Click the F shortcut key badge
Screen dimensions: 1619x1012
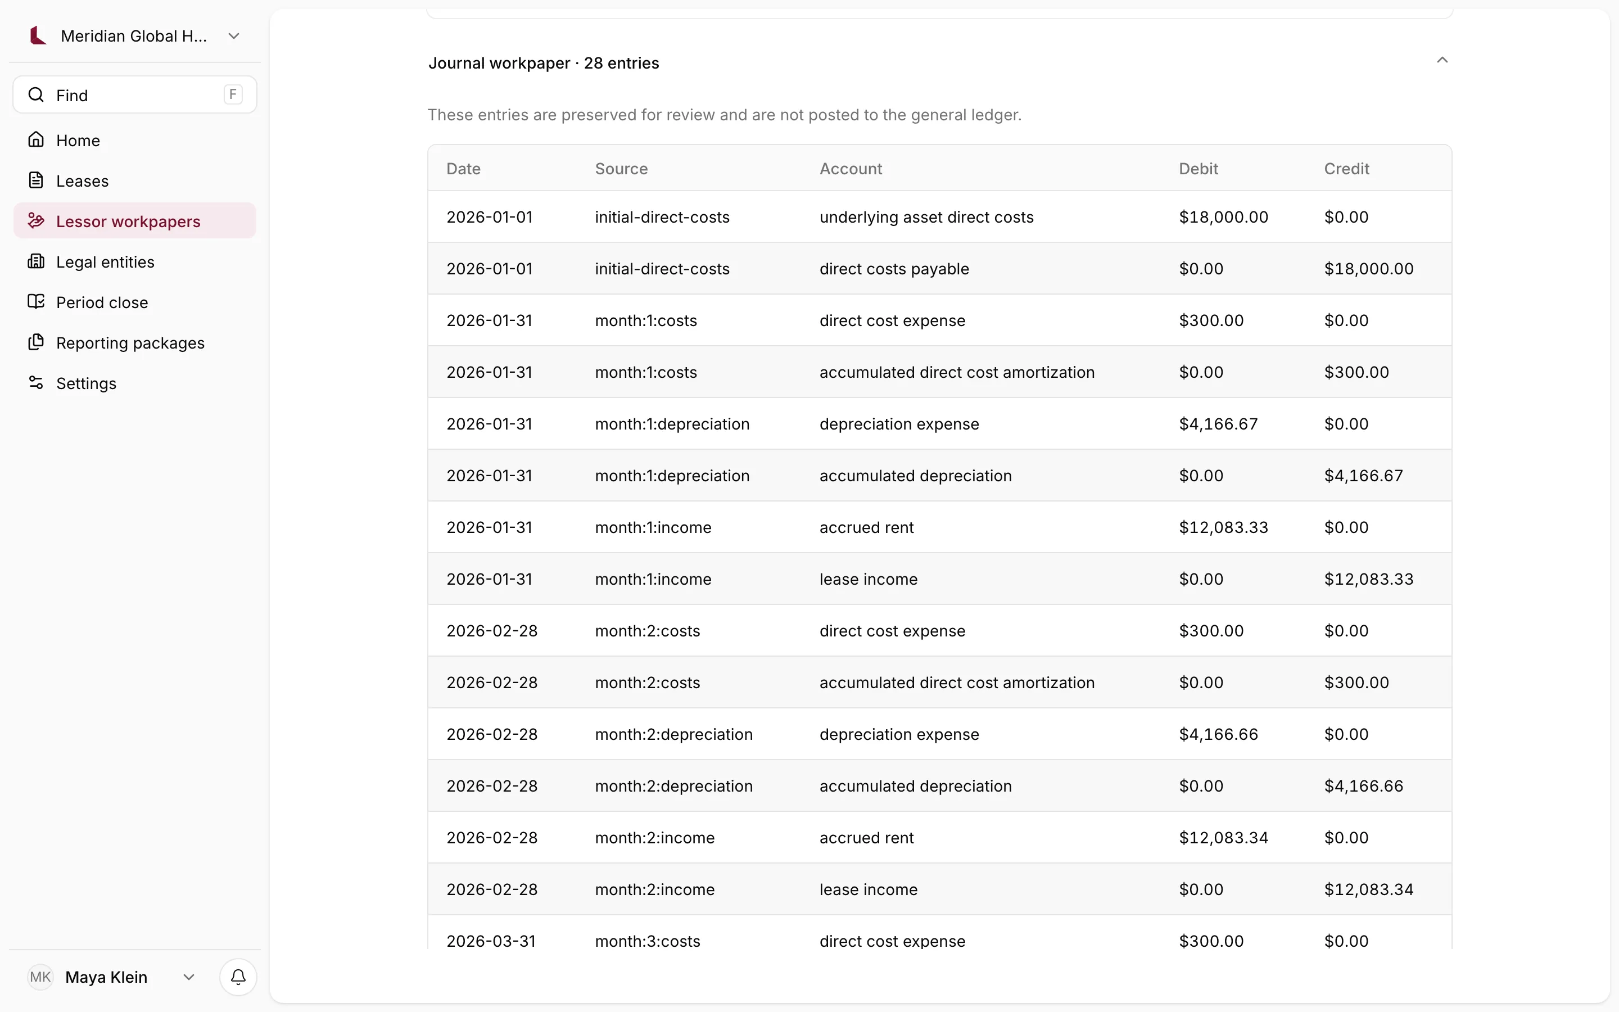click(x=233, y=94)
